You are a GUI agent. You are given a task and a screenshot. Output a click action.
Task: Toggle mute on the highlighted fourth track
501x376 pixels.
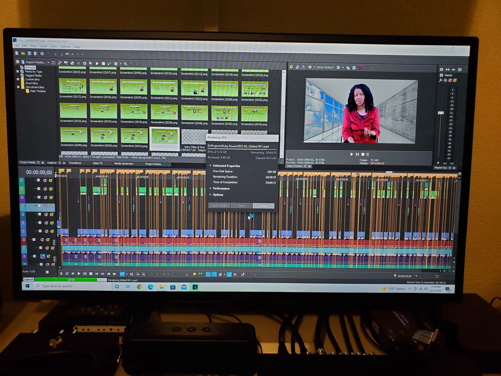(x=46, y=206)
